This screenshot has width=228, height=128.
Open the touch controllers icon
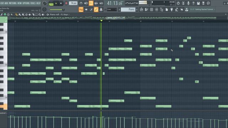pyautogui.click(x=182, y=10)
